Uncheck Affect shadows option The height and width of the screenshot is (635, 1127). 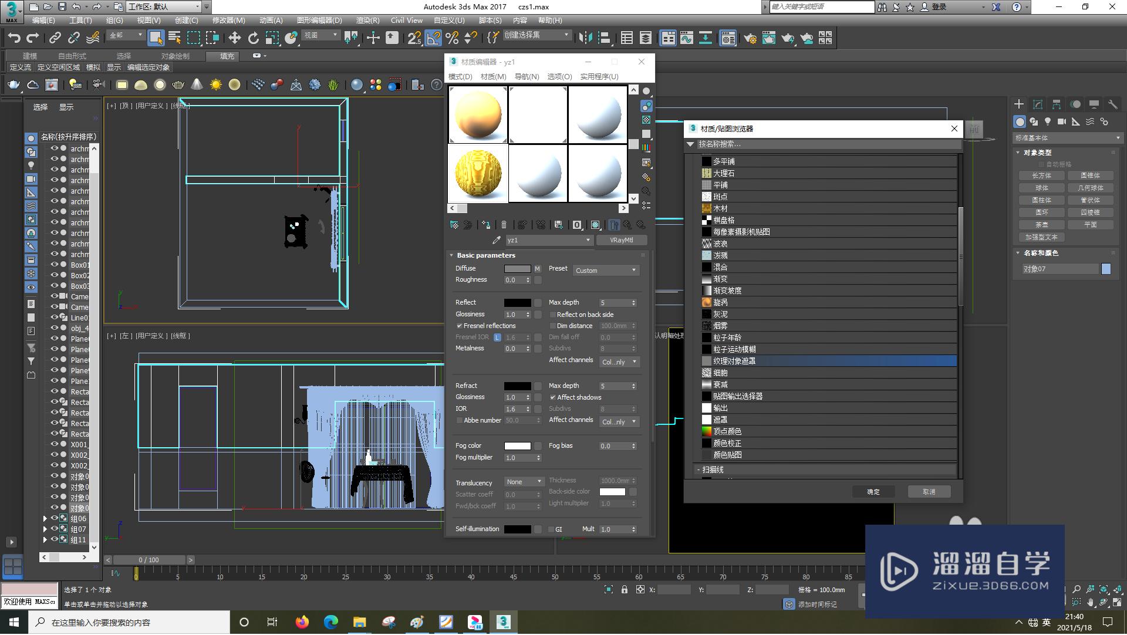pos(552,397)
